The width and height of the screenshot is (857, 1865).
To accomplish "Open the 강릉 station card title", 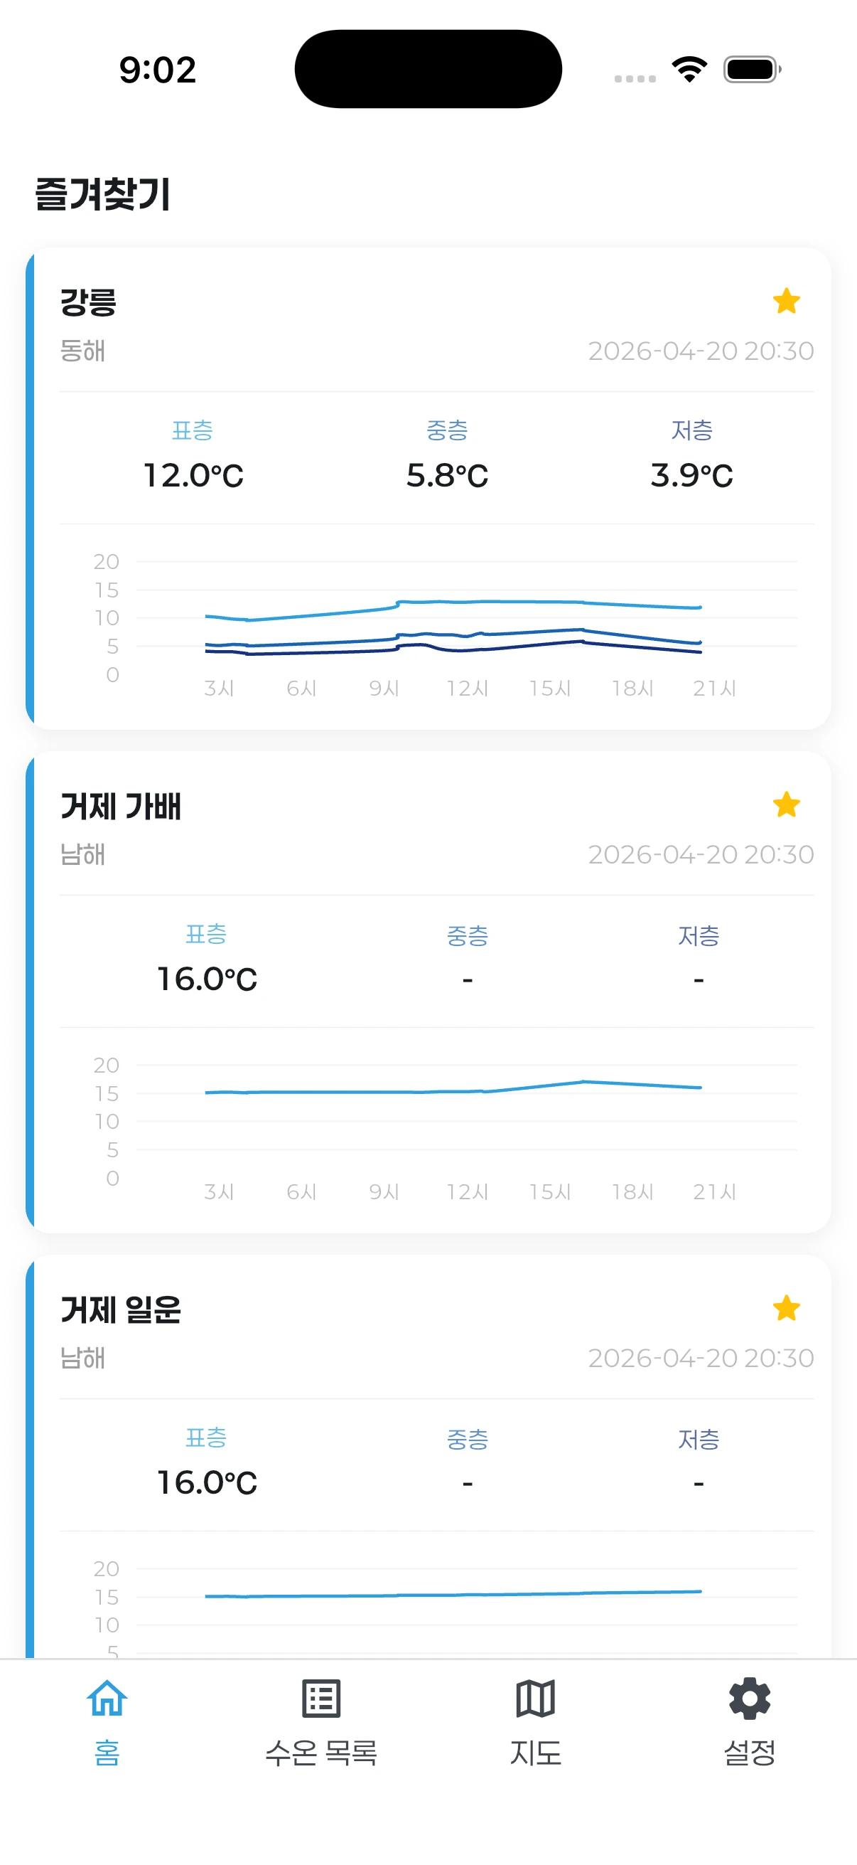I will tap(88, 302).
